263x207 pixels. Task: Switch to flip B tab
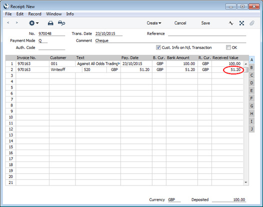click(x=251, y=67)
